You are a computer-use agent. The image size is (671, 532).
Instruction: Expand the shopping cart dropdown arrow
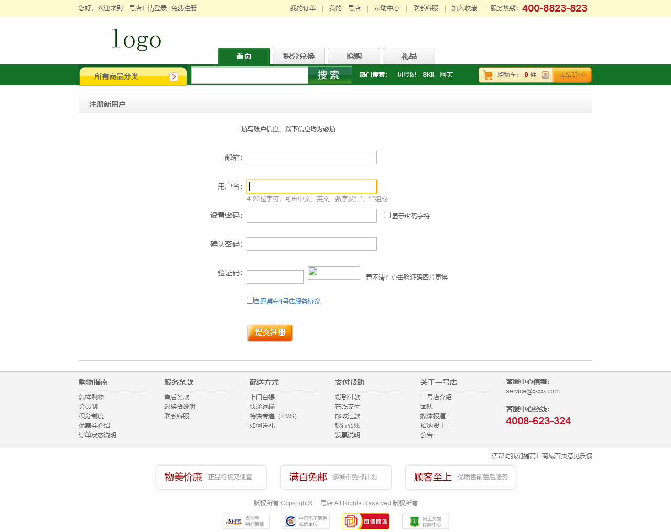pyautogui.click(x=545, y=75)
